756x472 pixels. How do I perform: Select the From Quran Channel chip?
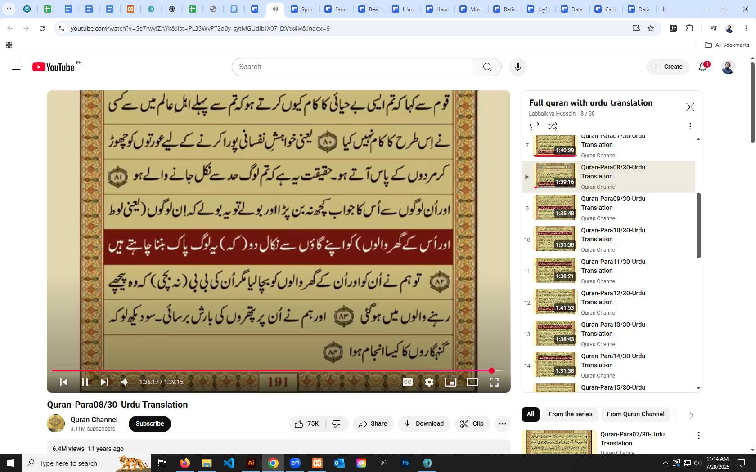[635, 414]
